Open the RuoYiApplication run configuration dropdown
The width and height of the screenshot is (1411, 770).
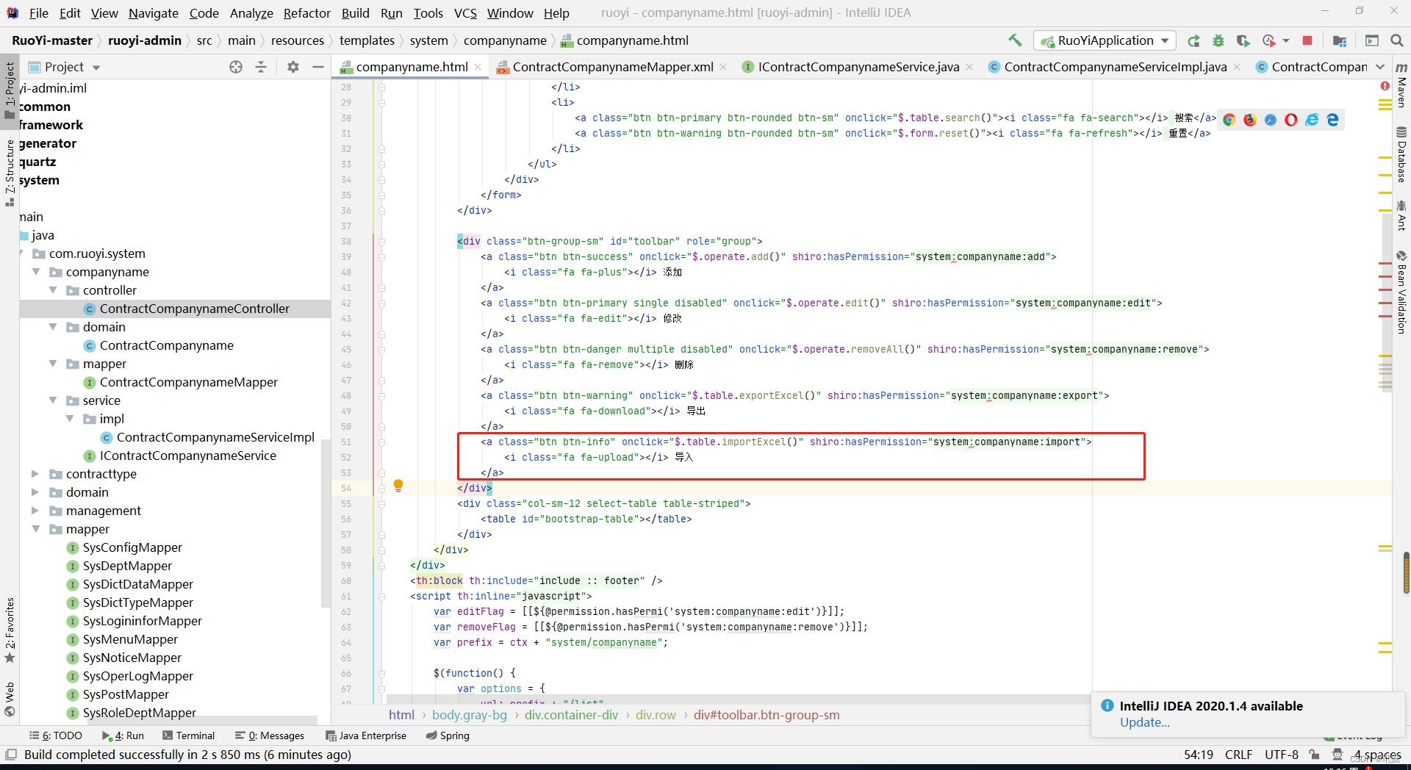point(1164,40)
